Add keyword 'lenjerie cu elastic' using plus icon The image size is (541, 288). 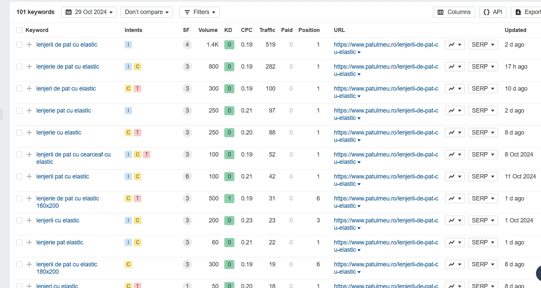(29, 133)
